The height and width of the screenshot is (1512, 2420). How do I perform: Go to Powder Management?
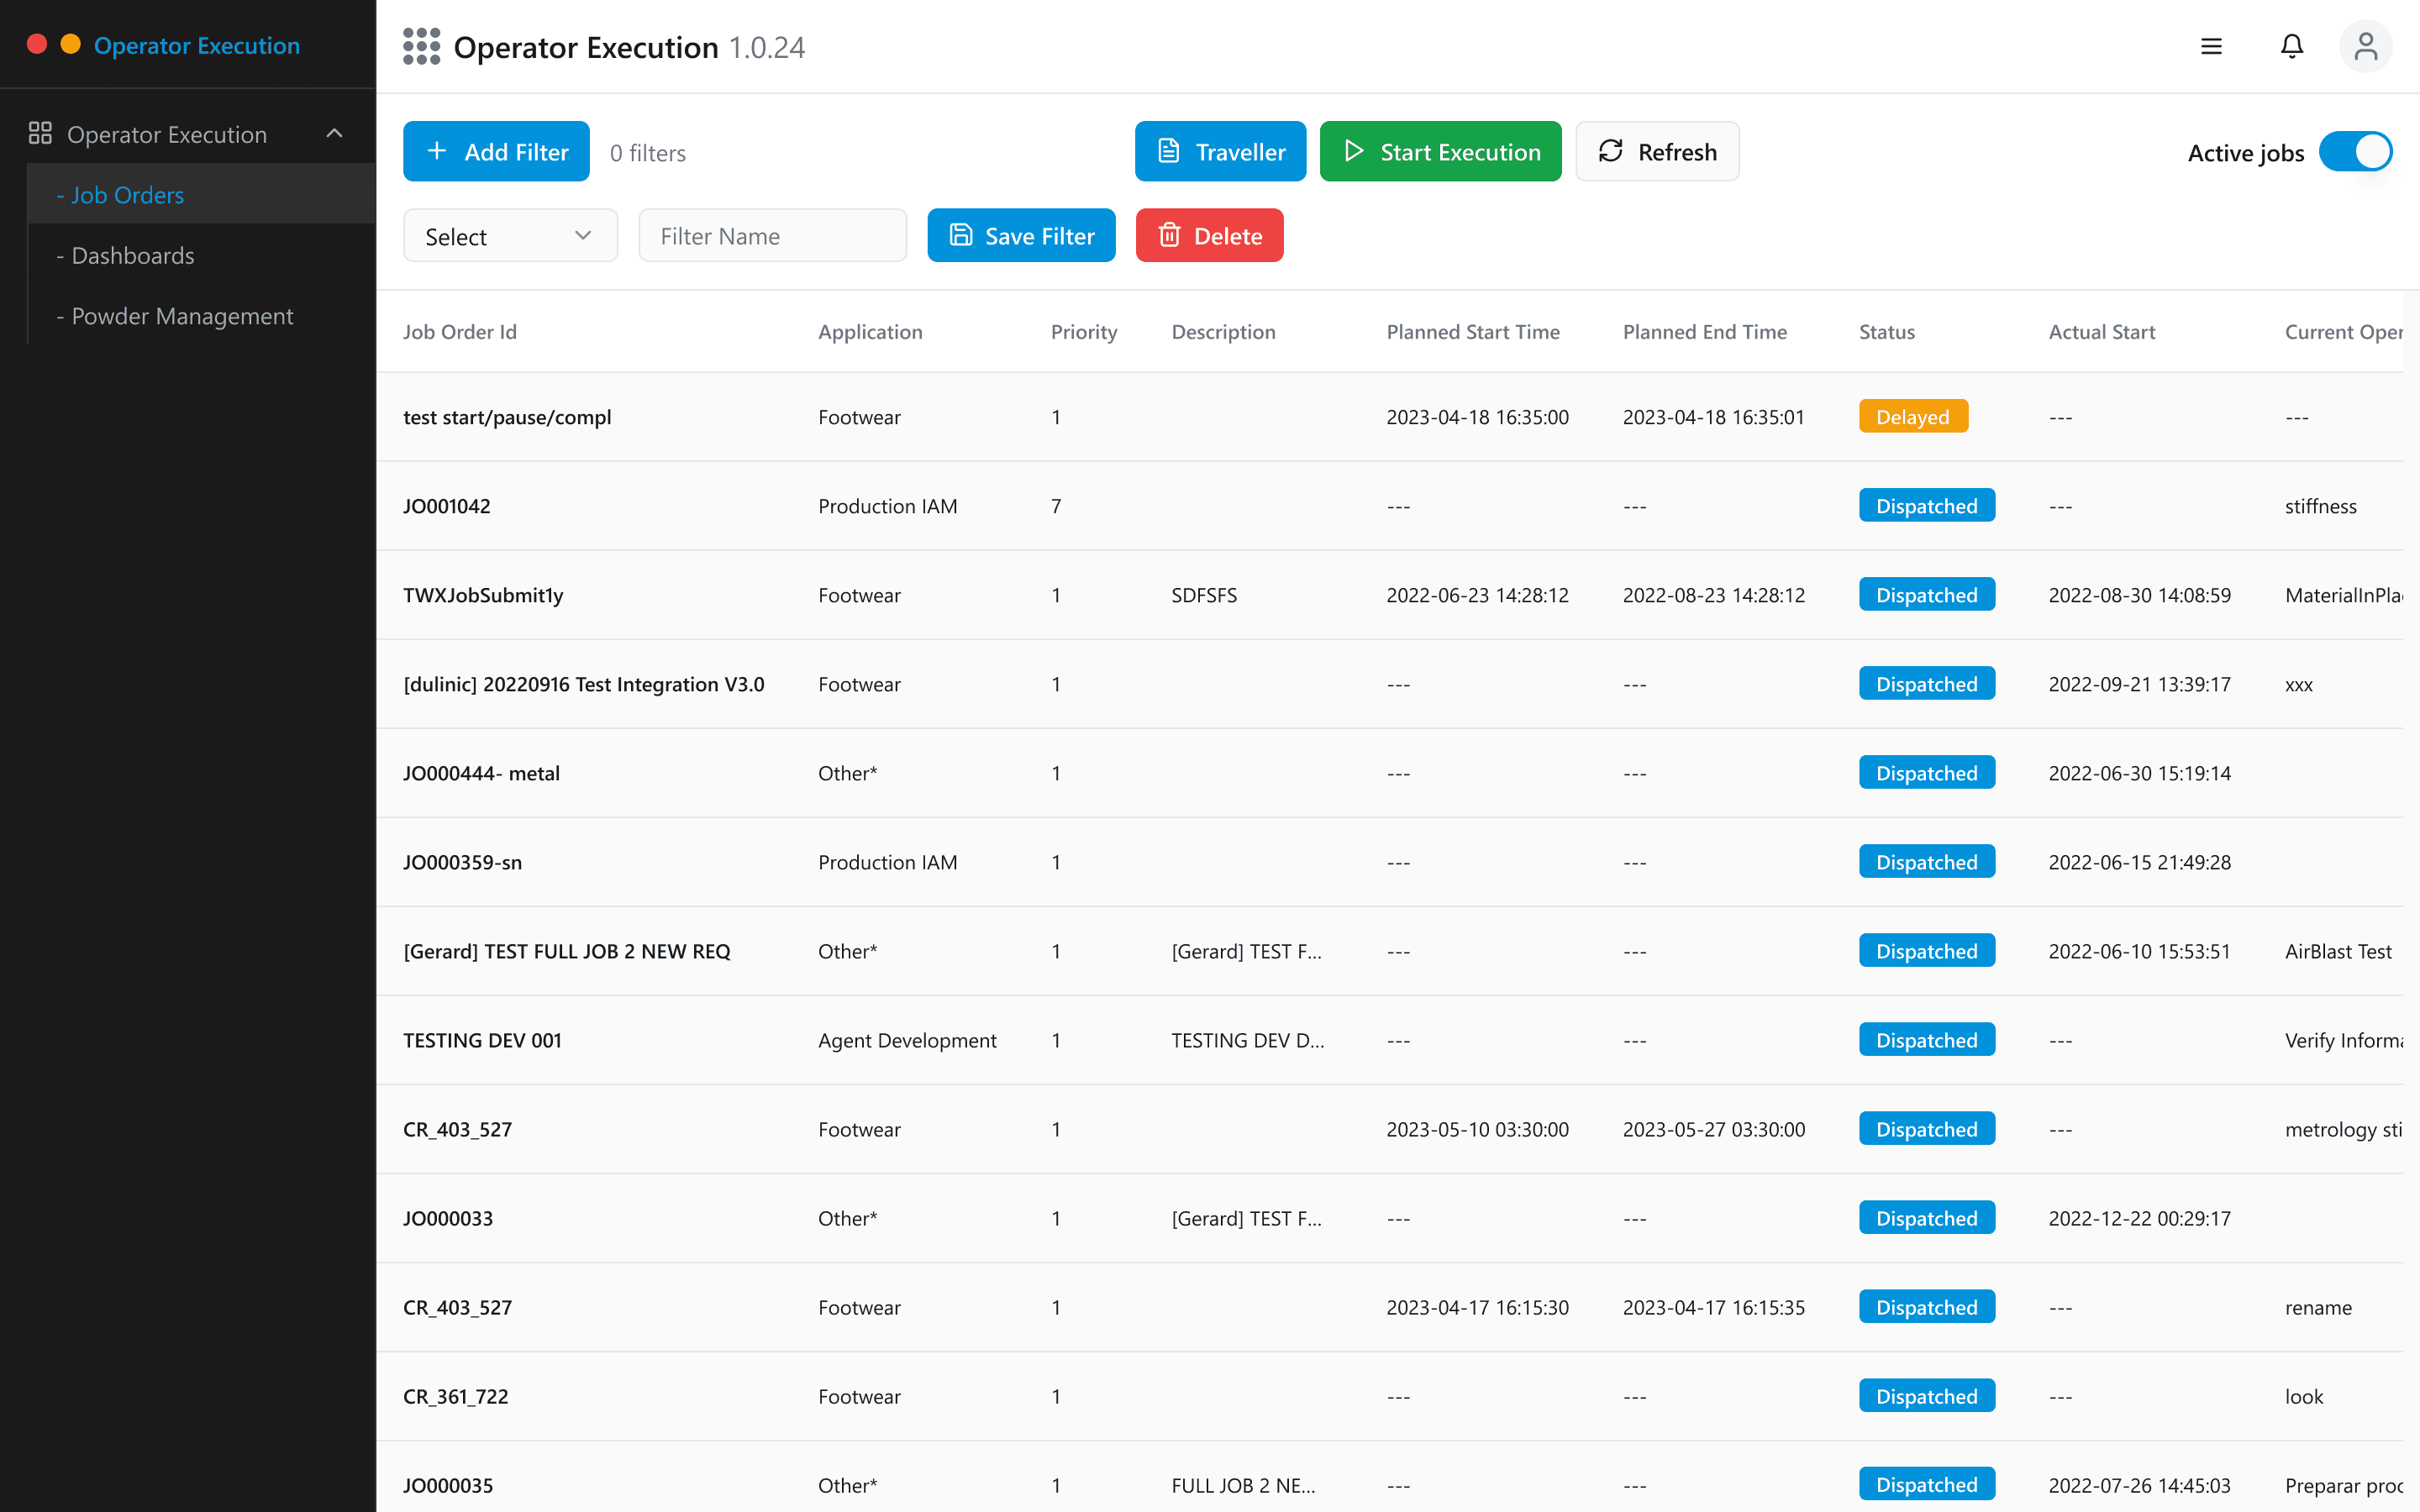(x=182, y=316)
